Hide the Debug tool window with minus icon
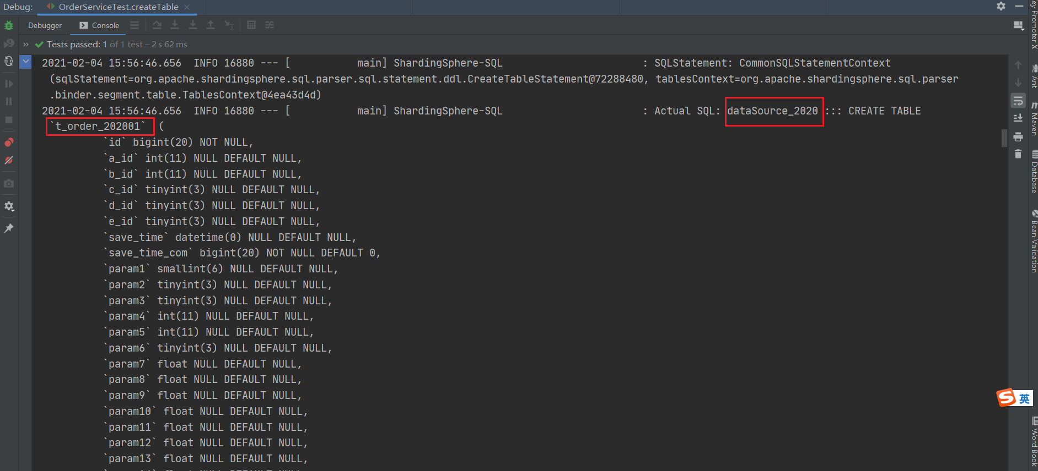1038x471 pixels. point(1019,6)
